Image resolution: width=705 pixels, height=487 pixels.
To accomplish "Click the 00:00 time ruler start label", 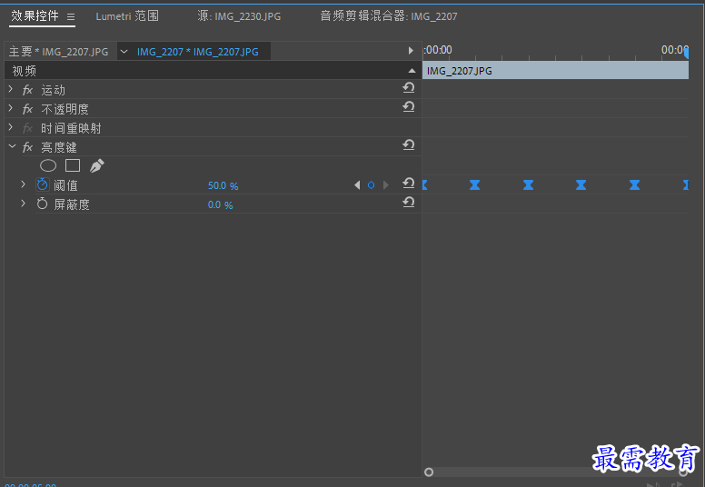I will click(x=438, y=50).
